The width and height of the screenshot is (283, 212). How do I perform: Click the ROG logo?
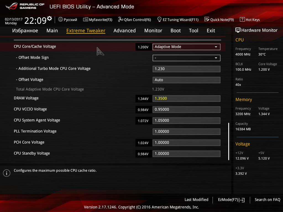(12, 6)
